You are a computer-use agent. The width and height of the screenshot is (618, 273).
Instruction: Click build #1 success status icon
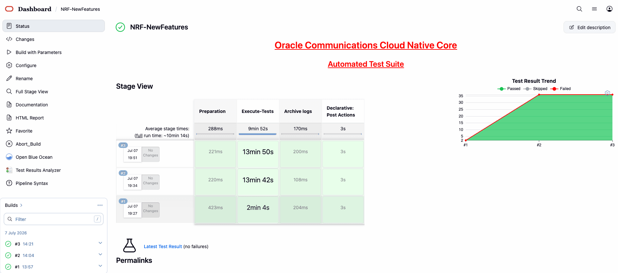tap(8, 267)
